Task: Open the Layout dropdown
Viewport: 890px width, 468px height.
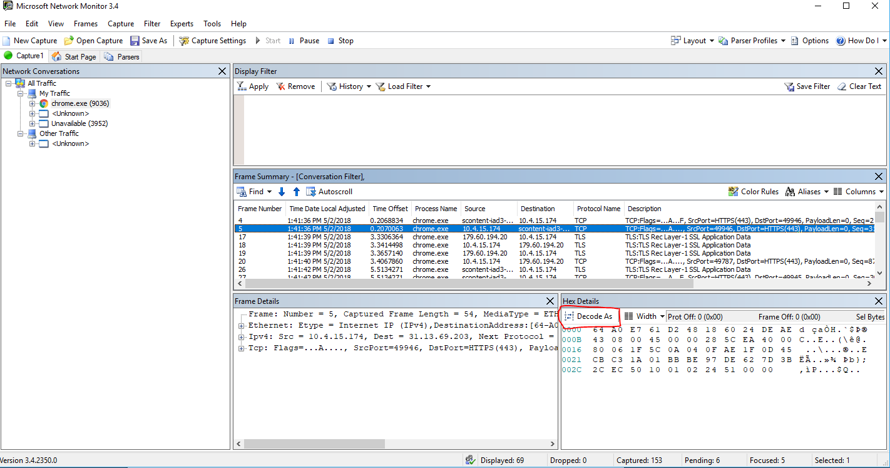Action: click(692, 41)
